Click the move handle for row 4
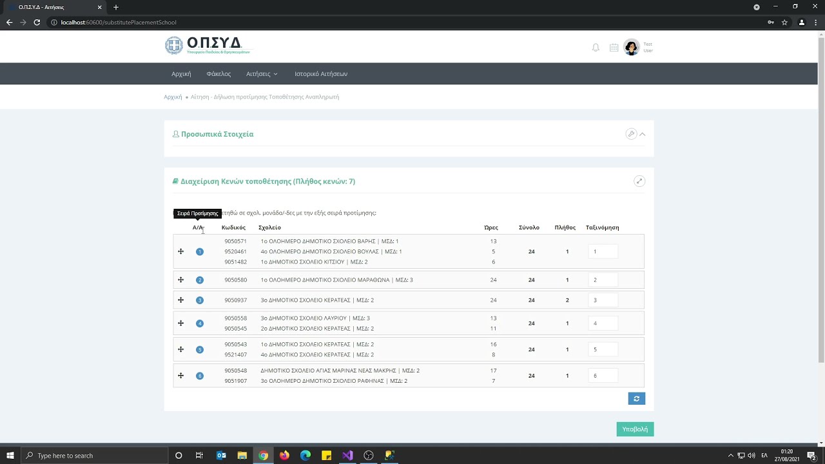825x464 pixels. (181, 323)
